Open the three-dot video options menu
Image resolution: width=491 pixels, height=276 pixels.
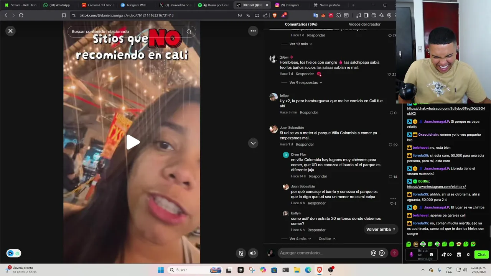(x=253, y=31)
